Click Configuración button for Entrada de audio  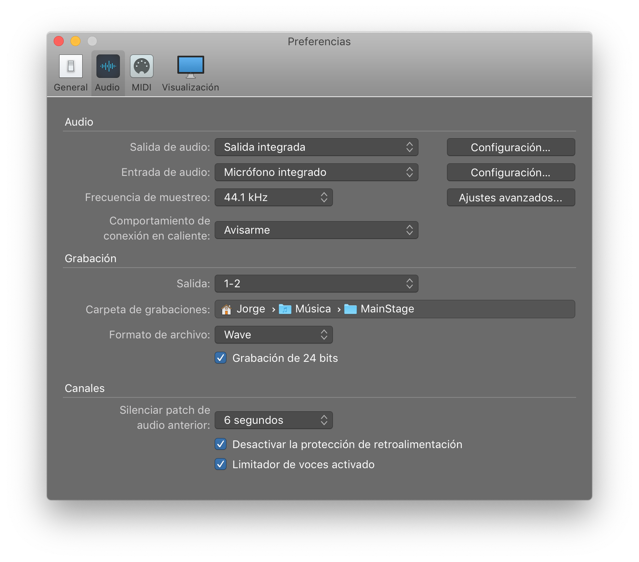tap(511, 172)
